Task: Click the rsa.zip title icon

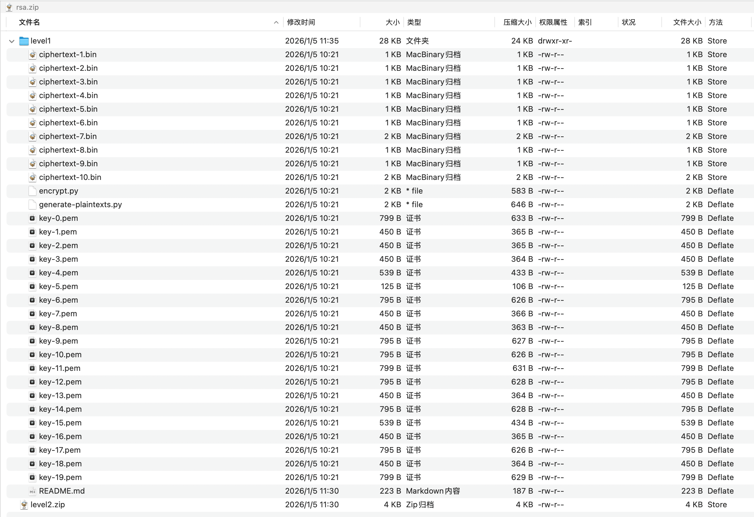Action: [9, 7]
